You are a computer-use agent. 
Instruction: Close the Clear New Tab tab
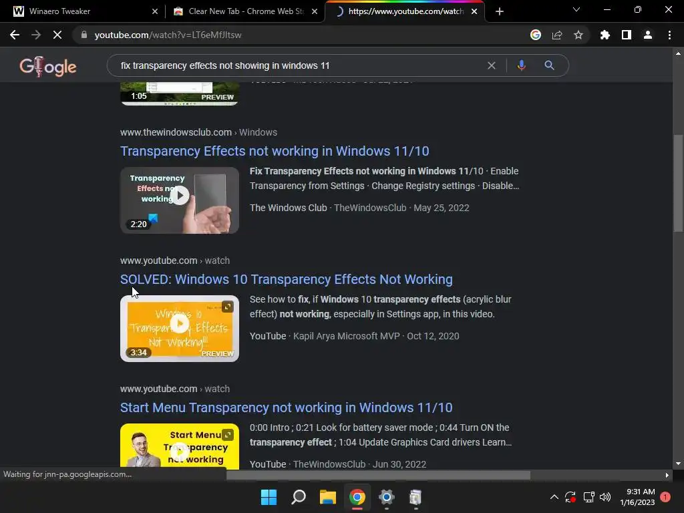point(315,11)
